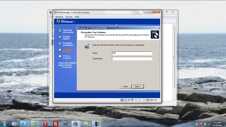
Task: Click the pen and paper personalization icon
Action: (x=87, y=46)
